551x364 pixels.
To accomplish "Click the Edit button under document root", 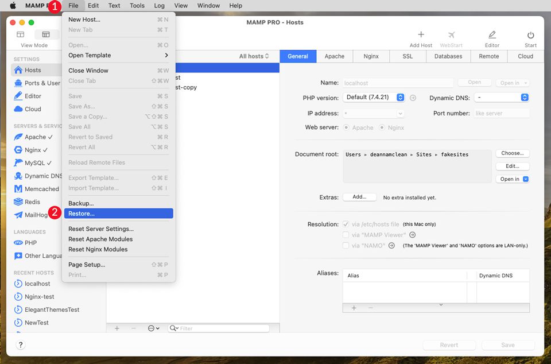I will point(512,166).
